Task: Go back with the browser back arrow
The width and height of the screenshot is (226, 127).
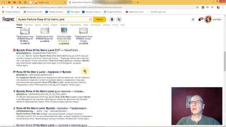Action: click(x=3, y=7)
